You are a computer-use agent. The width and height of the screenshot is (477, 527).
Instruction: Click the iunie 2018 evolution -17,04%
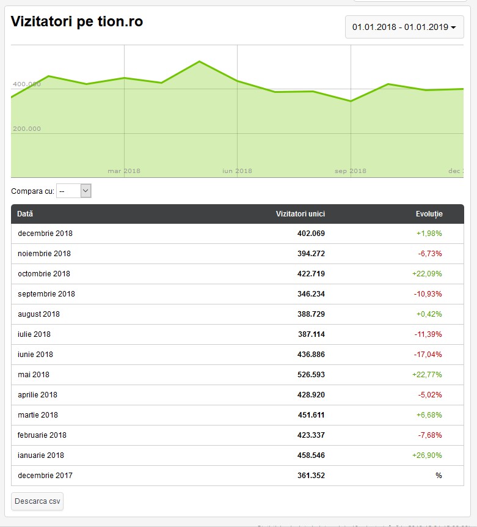click(429, 355)
